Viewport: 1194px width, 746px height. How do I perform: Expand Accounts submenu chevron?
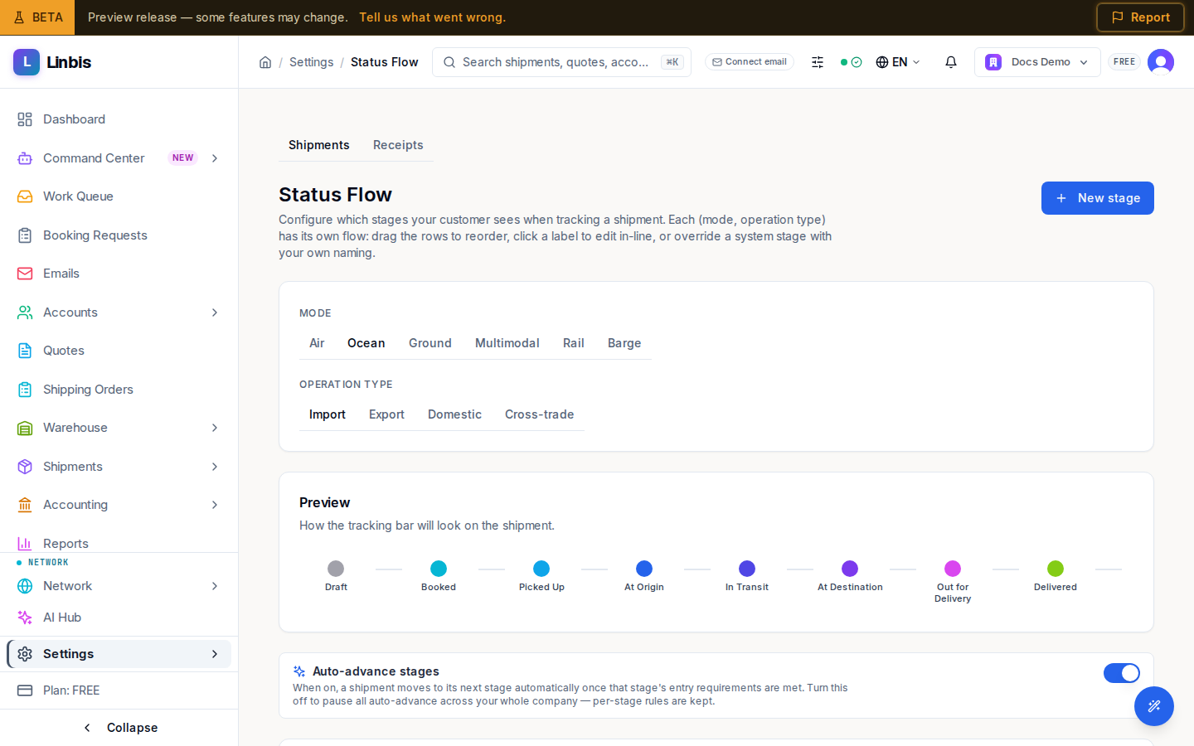tap(215, 312)
